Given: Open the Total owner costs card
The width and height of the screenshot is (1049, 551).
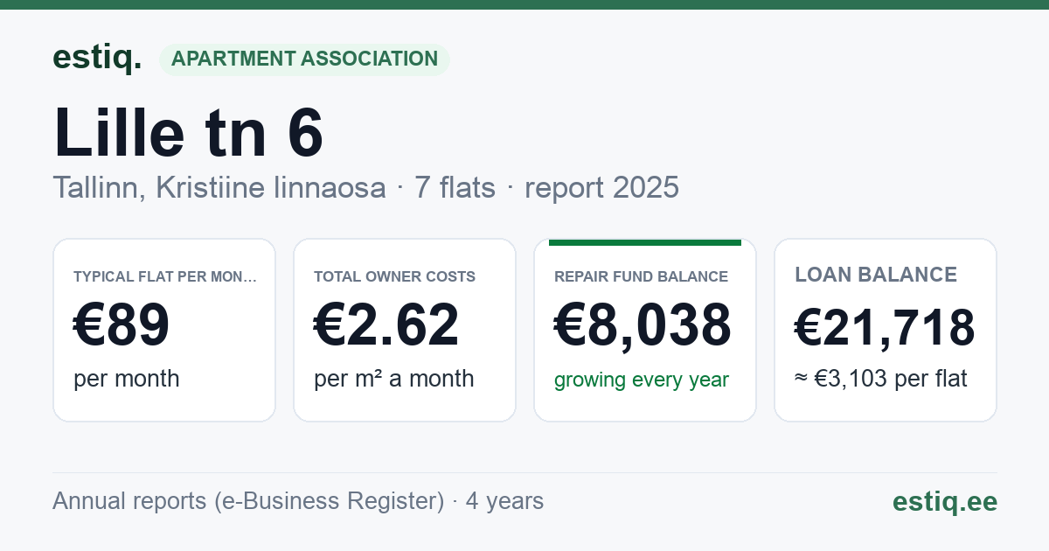Looking at the screenshot, I should (405, 330).
